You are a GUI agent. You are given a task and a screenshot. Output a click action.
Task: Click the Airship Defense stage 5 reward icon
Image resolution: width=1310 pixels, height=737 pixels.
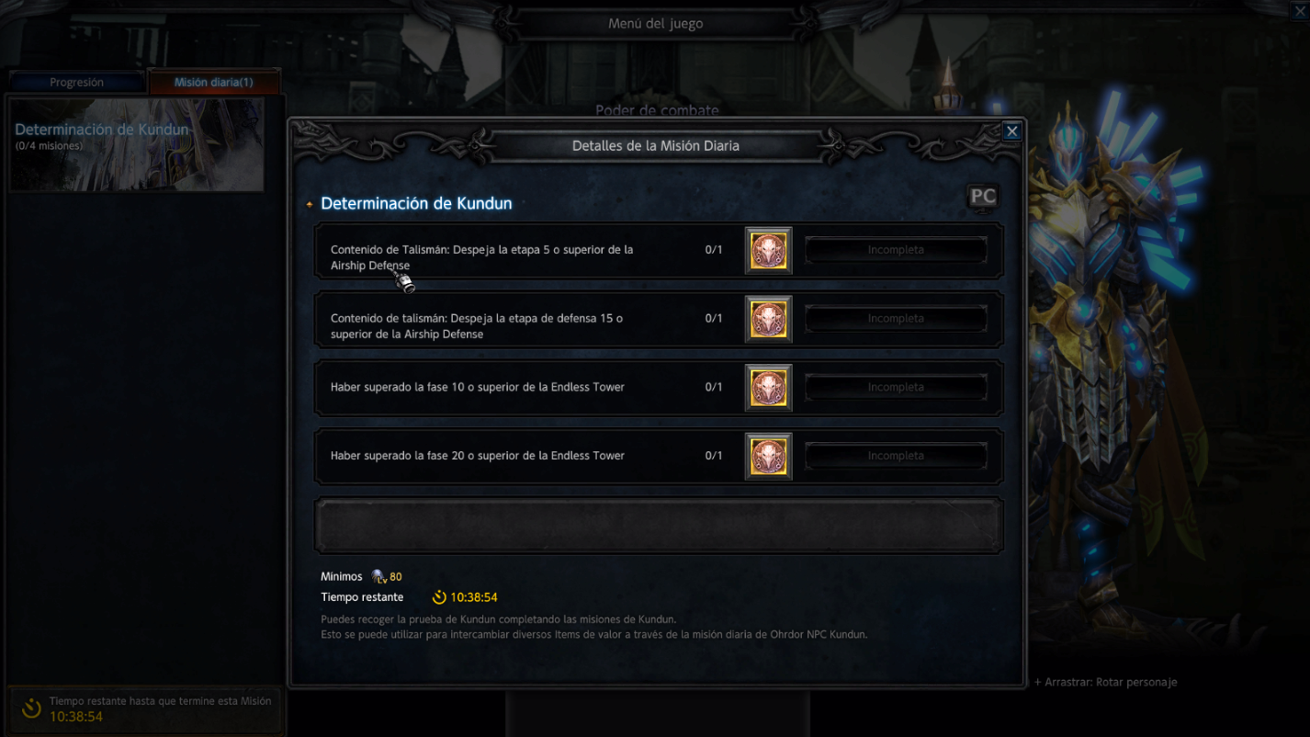point(768,250)
